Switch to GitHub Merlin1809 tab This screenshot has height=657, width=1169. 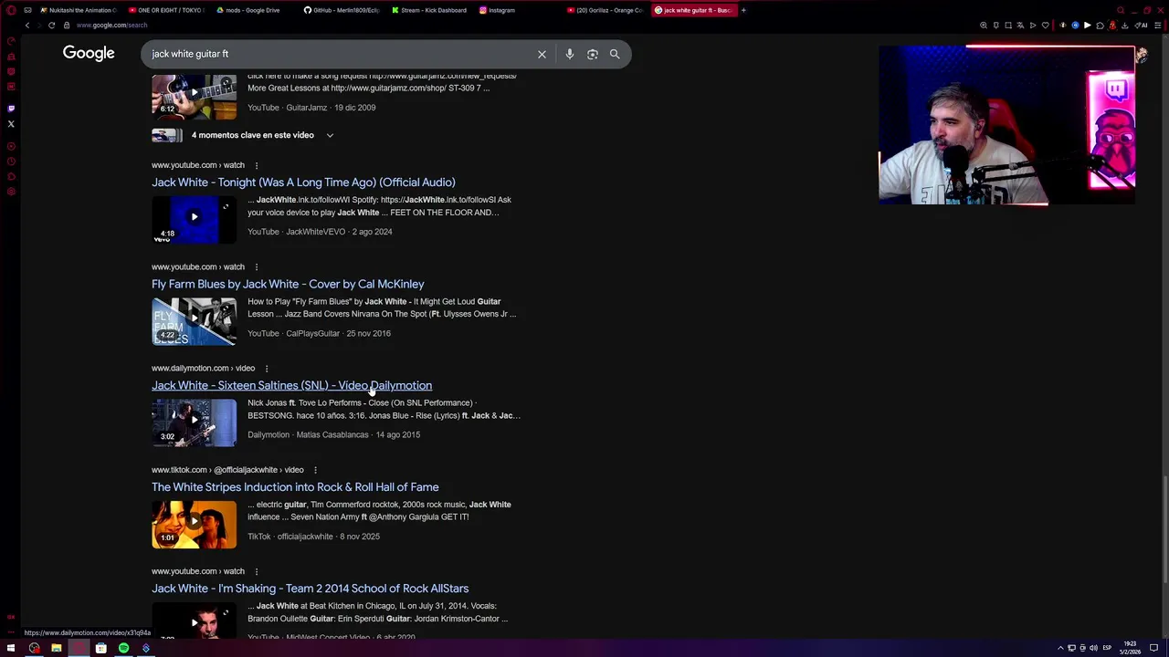[340, 10]
